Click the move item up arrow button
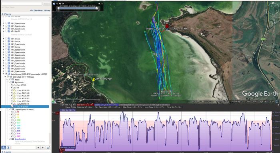The width and height of the screenshot is (280, 153). [x=38, y=147]
